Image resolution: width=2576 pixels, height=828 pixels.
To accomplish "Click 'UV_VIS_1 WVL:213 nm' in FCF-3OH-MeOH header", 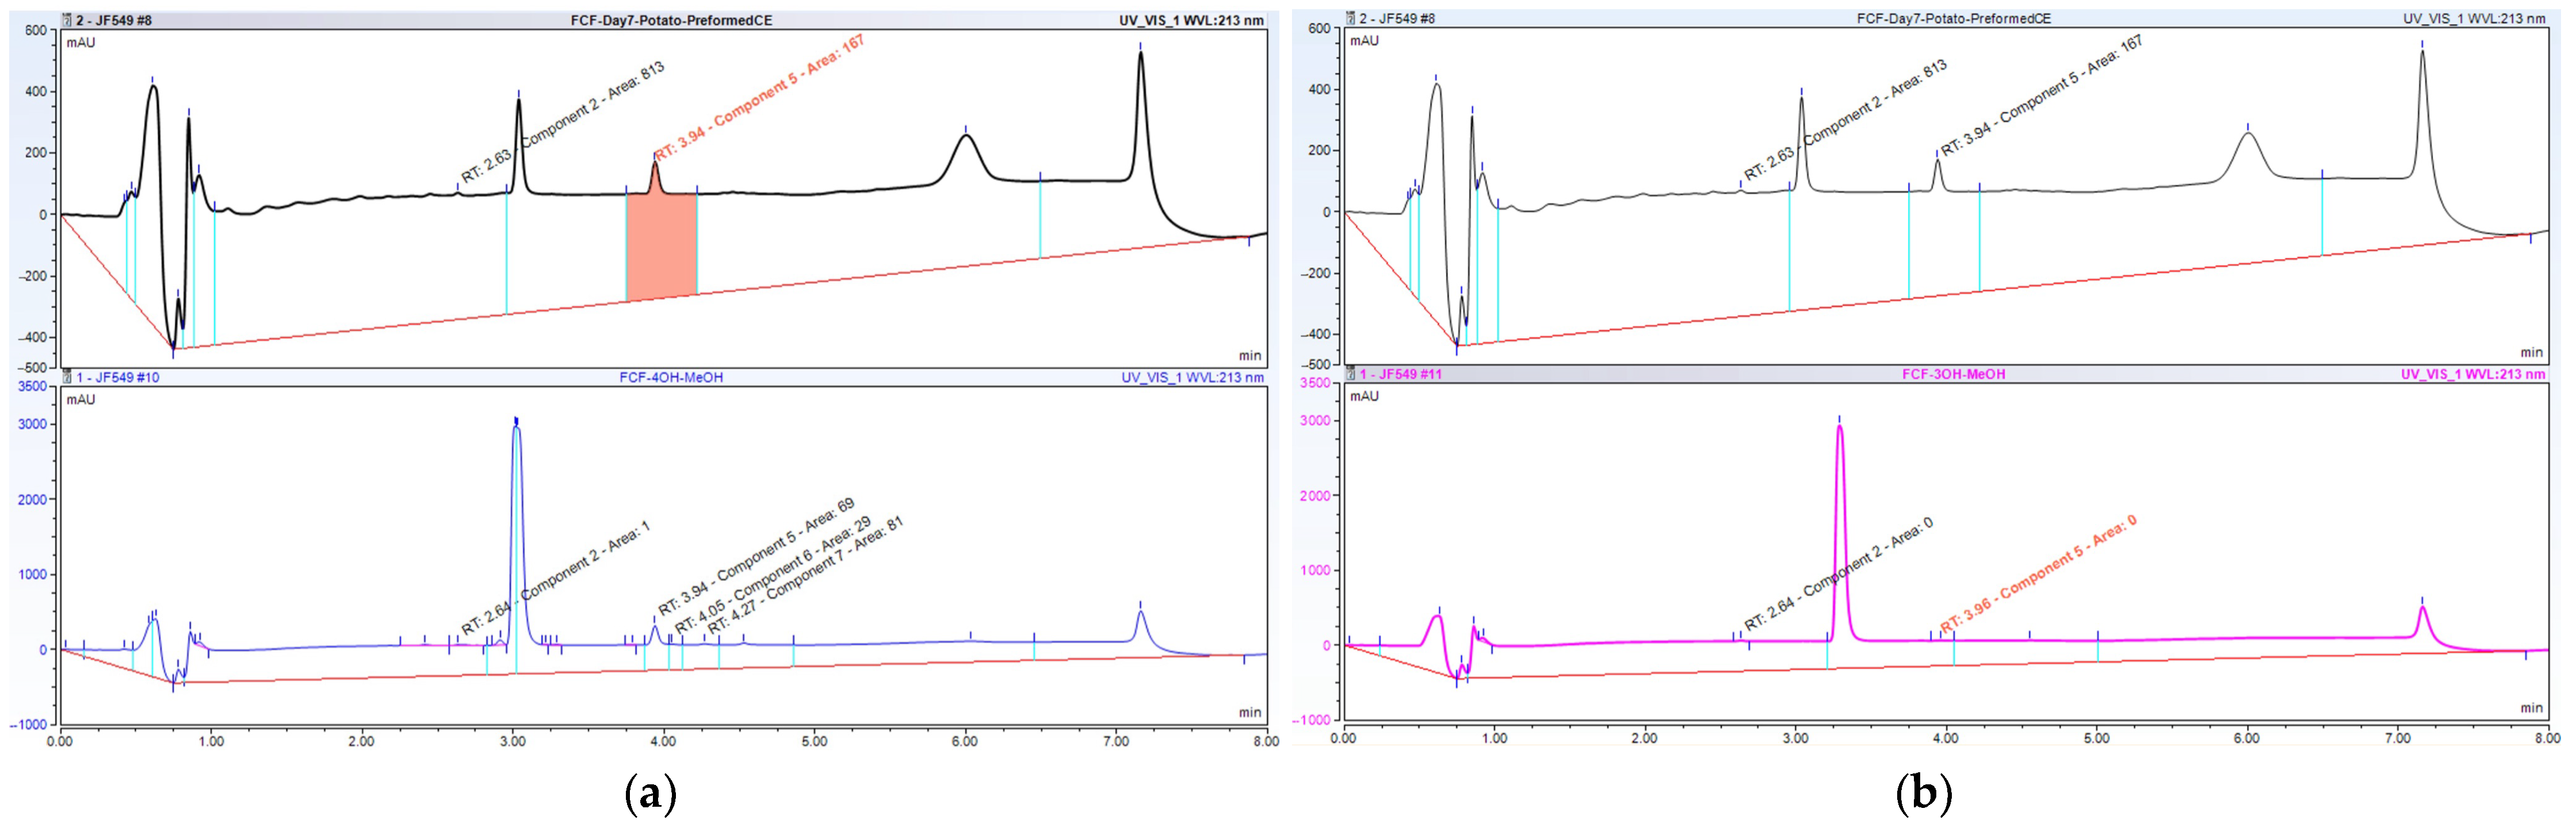I will [x=2473, y=373].
